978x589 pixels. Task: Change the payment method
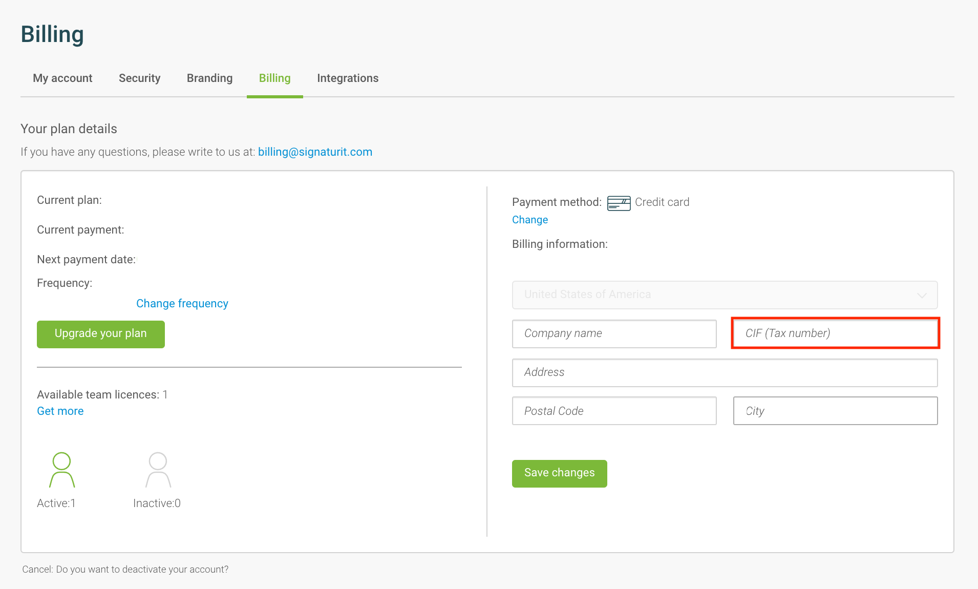(x=530, y=220)
